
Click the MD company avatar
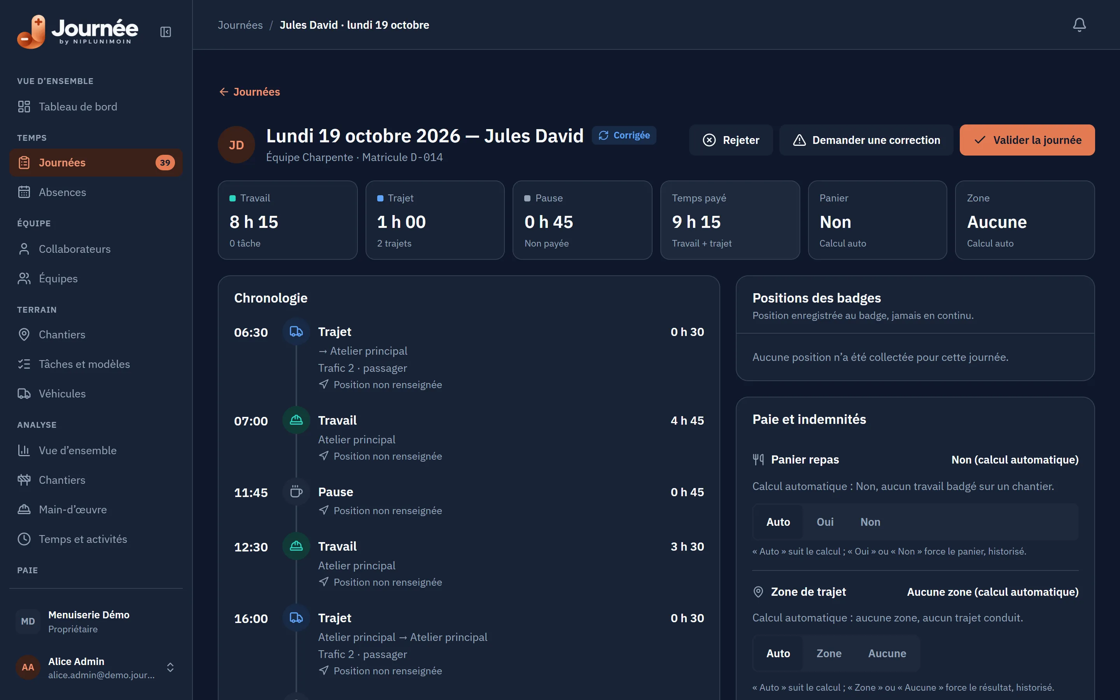(28, 621)
